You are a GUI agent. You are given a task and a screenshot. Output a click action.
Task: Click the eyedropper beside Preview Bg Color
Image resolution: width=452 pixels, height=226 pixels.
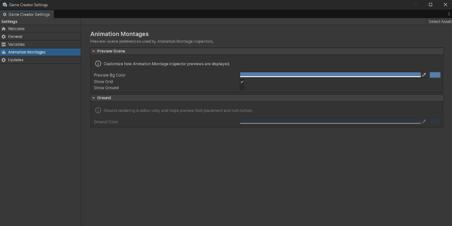click(x=424, y=75)
